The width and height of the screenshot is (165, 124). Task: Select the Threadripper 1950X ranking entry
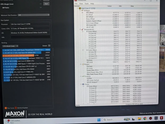pyautogui.click(x=27, y=58)
